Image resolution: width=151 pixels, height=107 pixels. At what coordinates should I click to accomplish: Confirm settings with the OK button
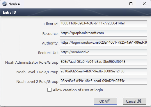105,101
